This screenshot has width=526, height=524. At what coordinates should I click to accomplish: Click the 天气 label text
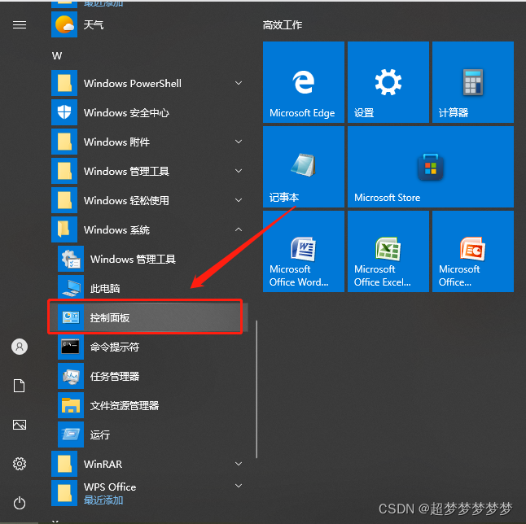point(94,24)
